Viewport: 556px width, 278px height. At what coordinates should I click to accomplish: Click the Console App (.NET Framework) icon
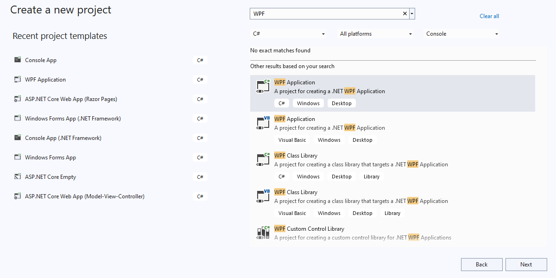point(18,138)
